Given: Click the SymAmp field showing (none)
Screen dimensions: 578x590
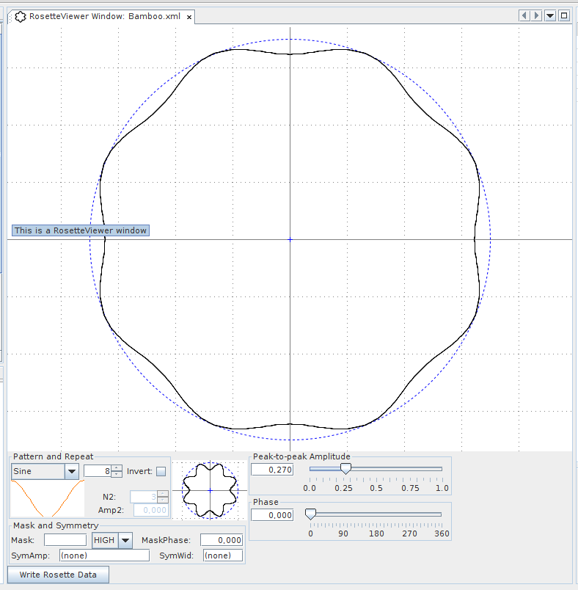Looking at the screenshot, I should (x=105, y=556).
